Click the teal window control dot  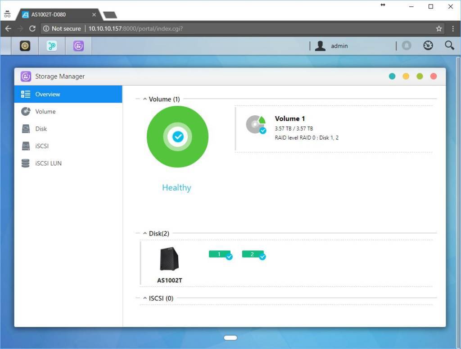[x=392, y=77]
